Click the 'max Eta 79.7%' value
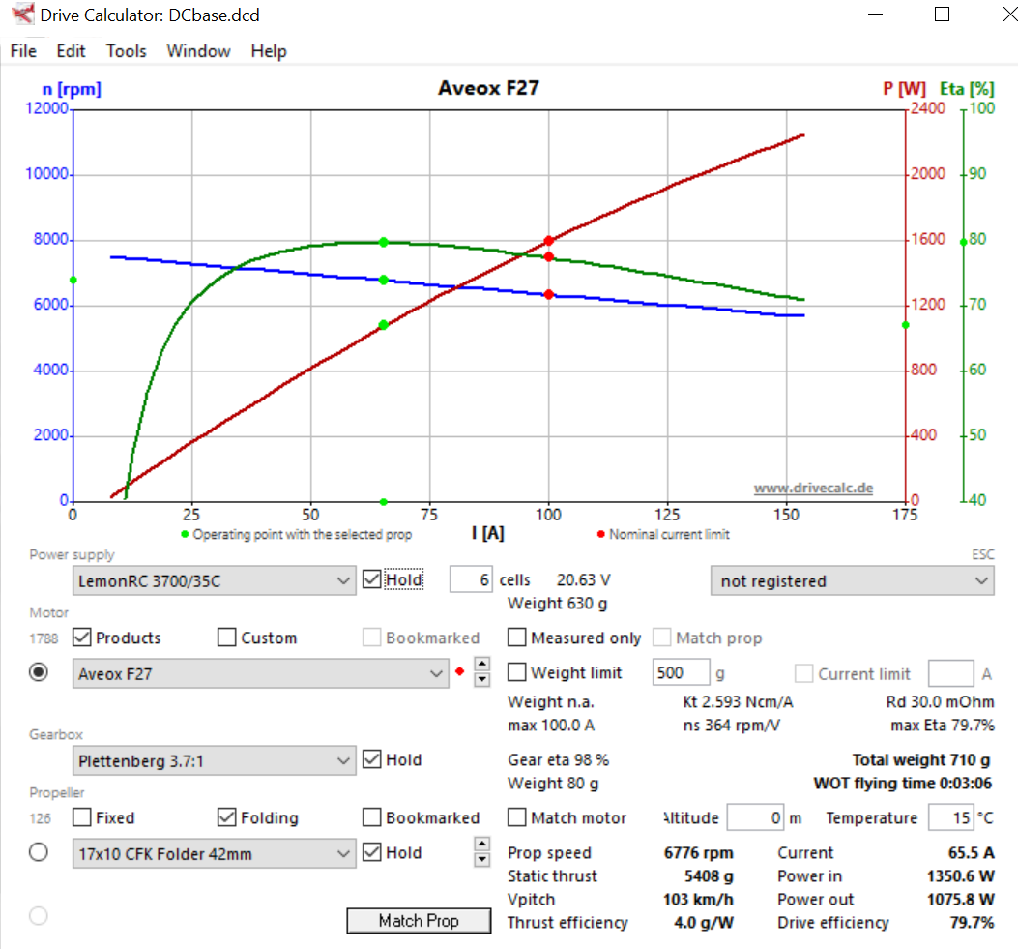The width and height of the screenshot is (1018, 949). click(942, 725)
